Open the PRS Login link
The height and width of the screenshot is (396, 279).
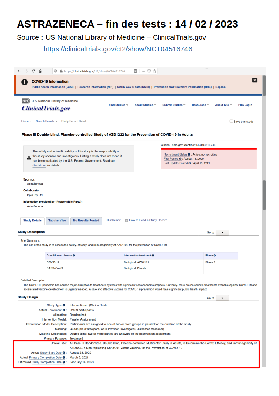tap(245, 105)
